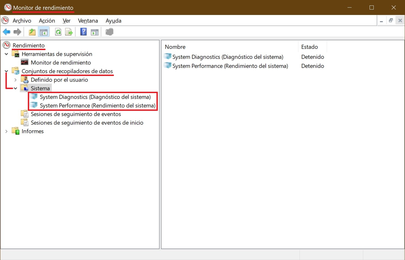Screen dimensions: 405x260
Task: Select the Rendimiento root tree item
Action: click(29, 45)
